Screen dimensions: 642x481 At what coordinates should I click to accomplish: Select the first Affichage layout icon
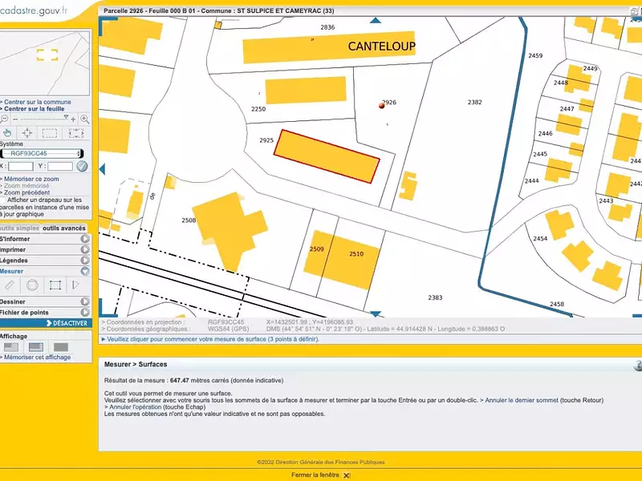pyautogui.click(x=11, y=347)
